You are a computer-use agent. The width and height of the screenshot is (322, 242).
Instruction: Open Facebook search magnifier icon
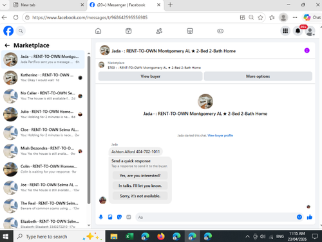tap(21, 31)
